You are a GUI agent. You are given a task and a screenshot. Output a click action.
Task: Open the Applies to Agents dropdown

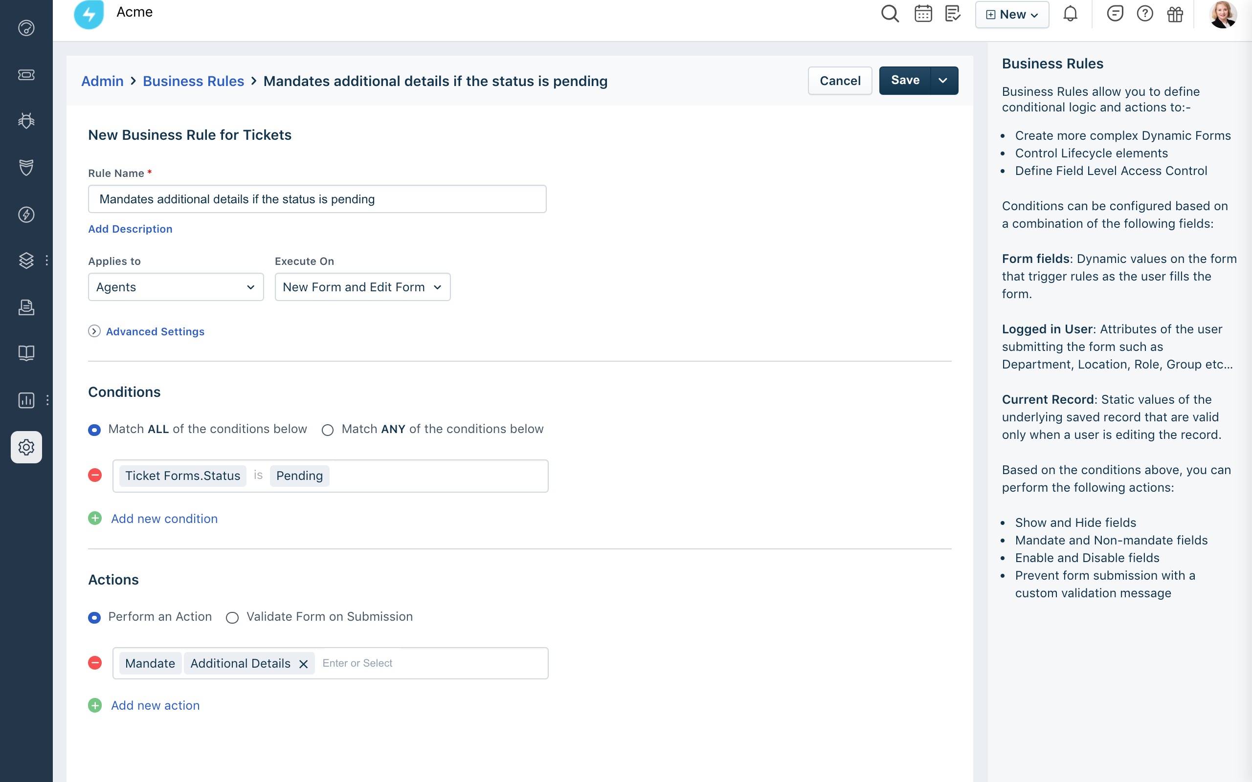pos(176,287)
